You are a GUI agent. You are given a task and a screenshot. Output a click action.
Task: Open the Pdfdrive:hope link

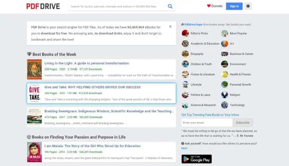[193, 25]
